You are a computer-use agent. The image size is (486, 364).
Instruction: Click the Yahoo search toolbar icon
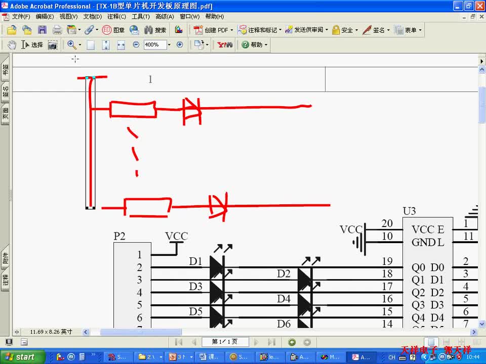pos(225,45)
